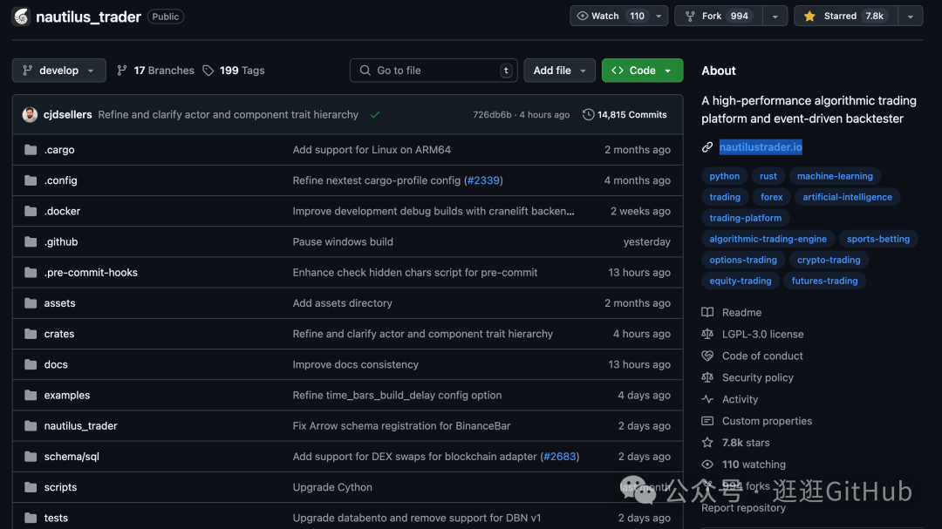The width and height of the screenshot is (942, 529).
Task: Click Report repository link
Action: coord(743,508)
